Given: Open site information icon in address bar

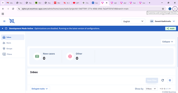Looking at the screenshot, I should 19,9.
